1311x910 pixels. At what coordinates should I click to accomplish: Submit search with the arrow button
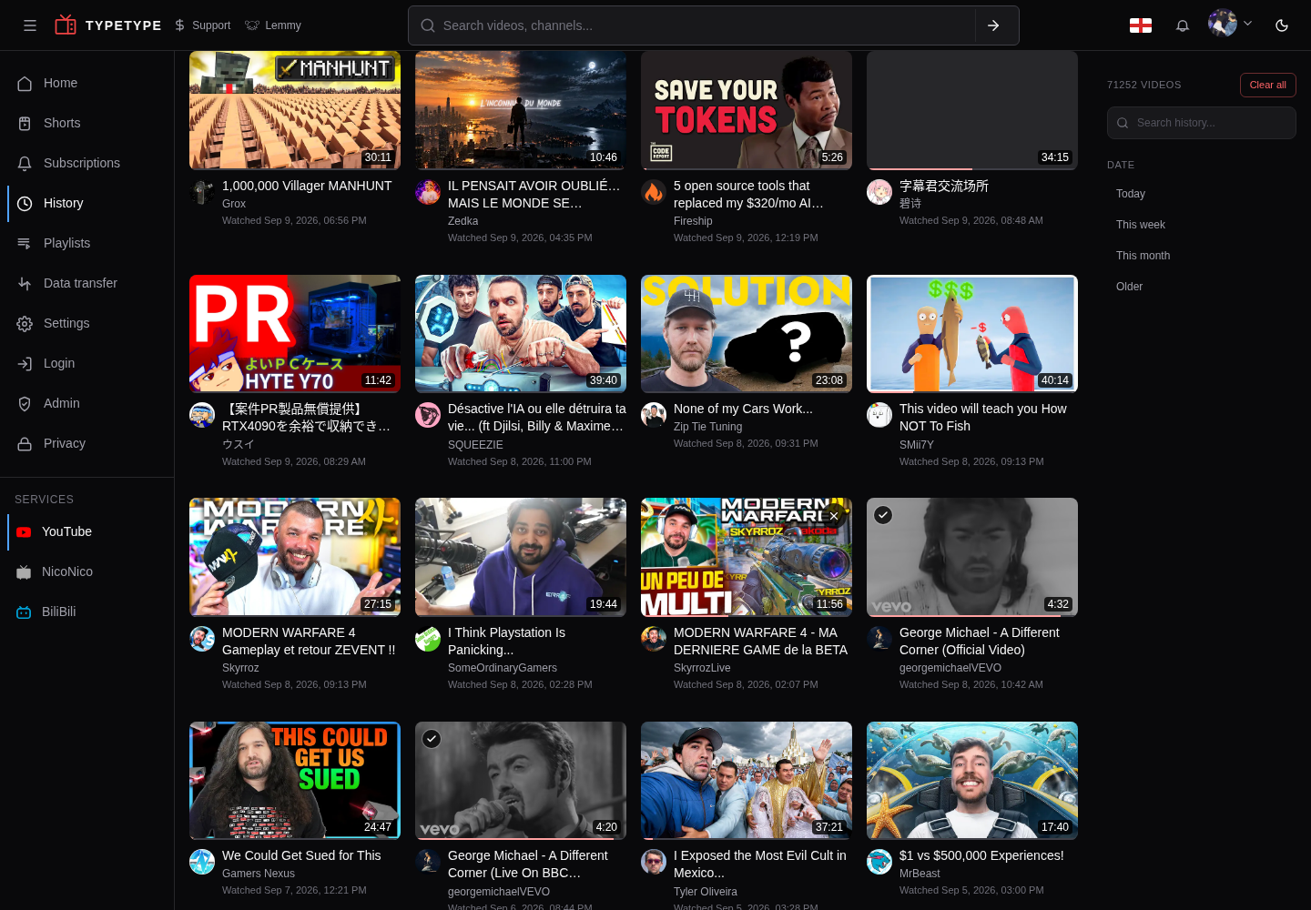point(993,25)
